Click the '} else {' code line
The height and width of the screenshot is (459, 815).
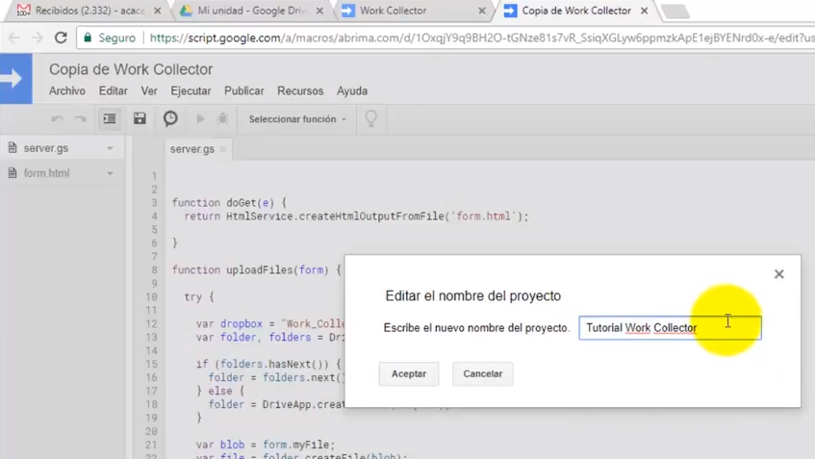[220, 391]
